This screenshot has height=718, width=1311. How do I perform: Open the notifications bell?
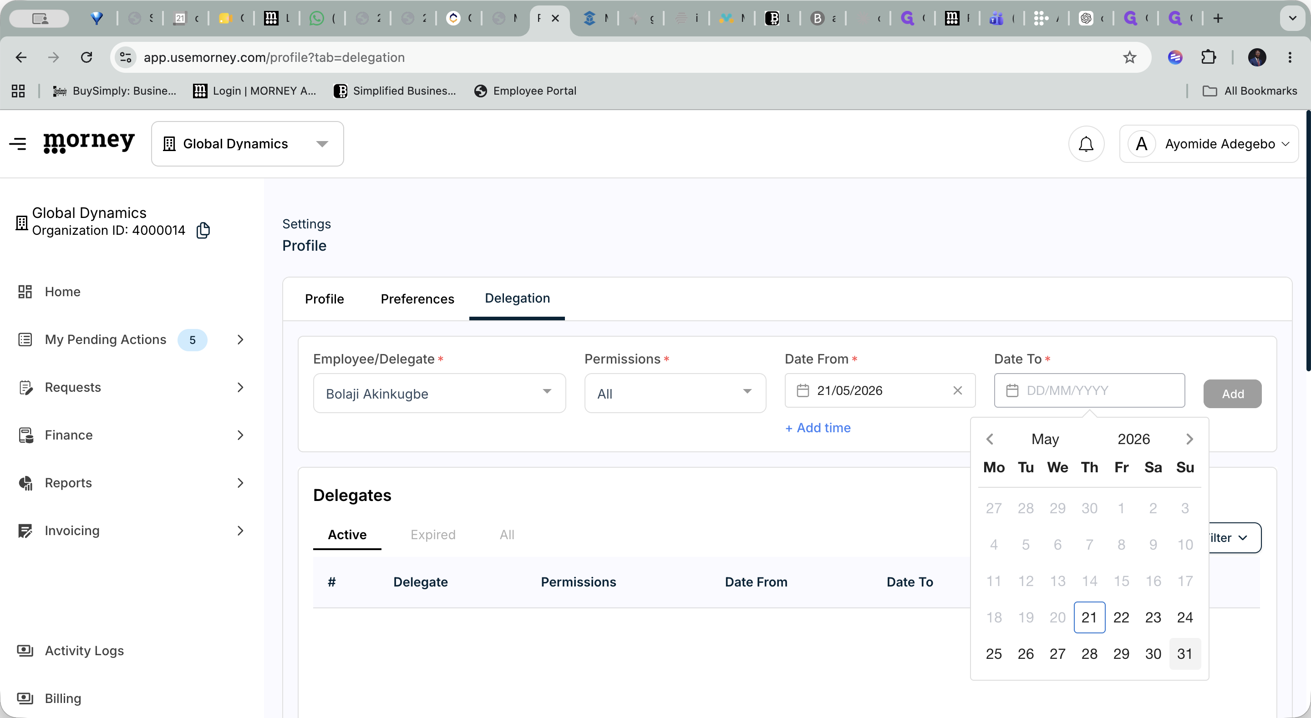[x=1086, y=144]
